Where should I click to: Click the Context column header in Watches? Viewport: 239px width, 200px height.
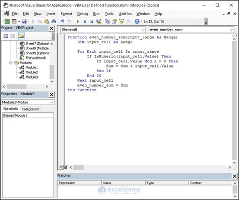(211, 183)
